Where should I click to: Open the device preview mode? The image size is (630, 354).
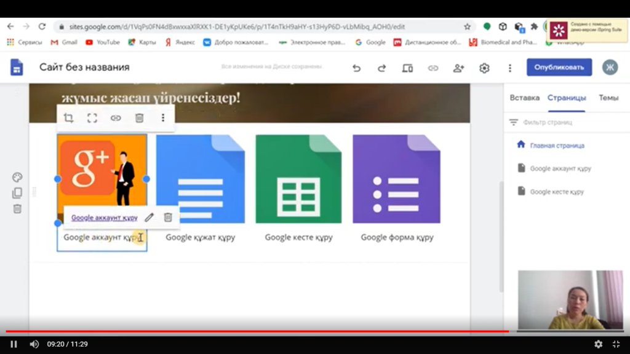tap(407, 68)
